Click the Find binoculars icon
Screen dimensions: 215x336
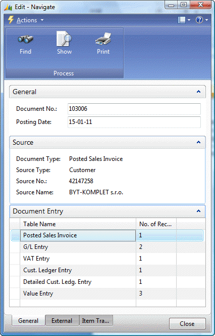[x=25, y=39]
